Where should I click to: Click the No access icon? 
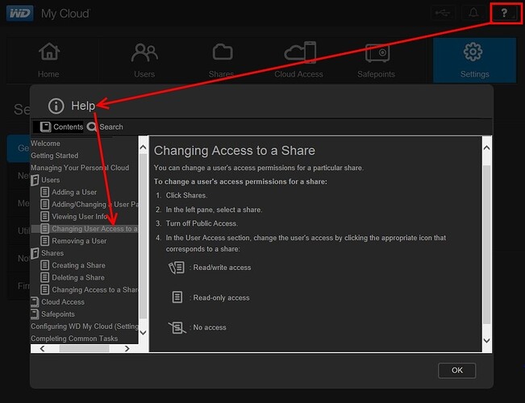coord(177,327)
